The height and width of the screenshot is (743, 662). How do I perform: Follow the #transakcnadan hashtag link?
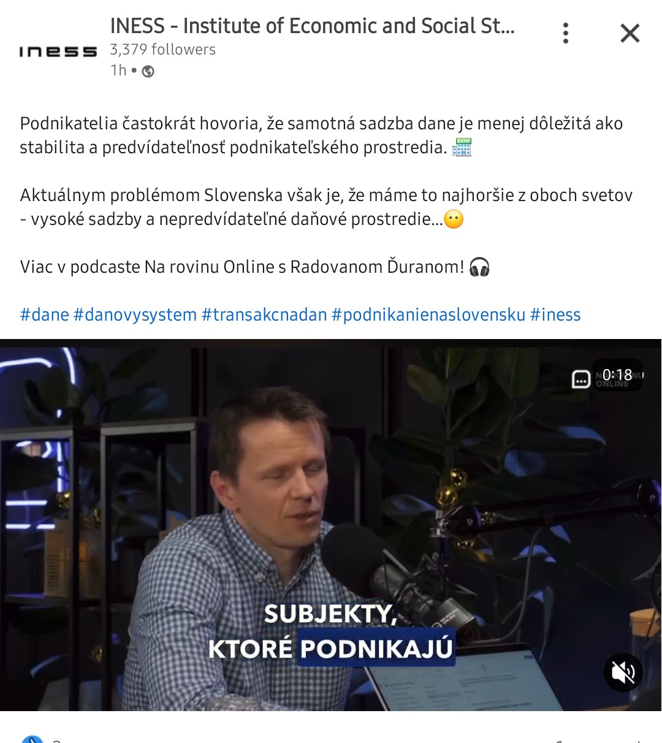pyautogui.click(x=264, y=314)
